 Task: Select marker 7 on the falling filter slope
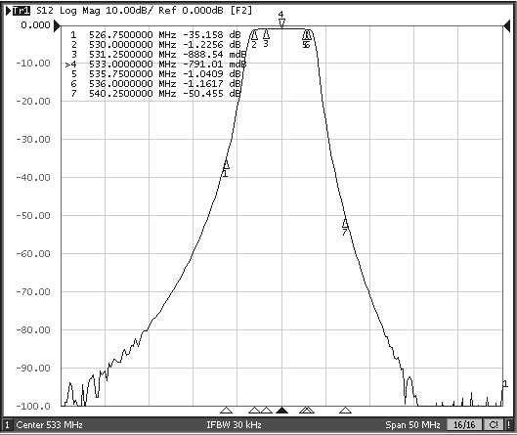point(345,223)
